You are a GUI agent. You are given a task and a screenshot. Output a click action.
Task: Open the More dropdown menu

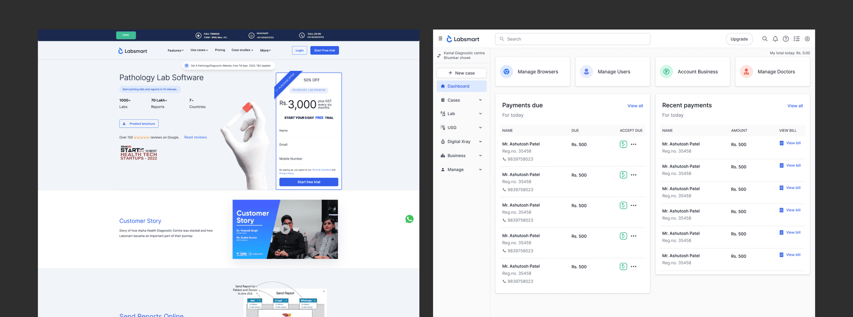[x=266, y=50]
